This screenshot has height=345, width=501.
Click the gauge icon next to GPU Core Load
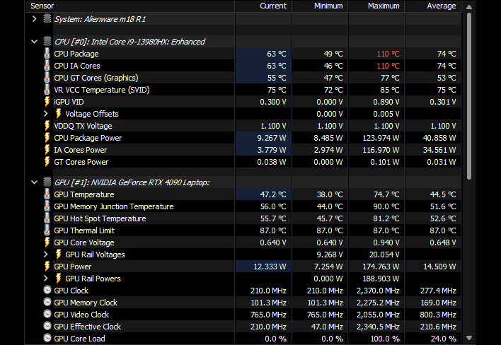pyautogui.click(x=47, y=339)
